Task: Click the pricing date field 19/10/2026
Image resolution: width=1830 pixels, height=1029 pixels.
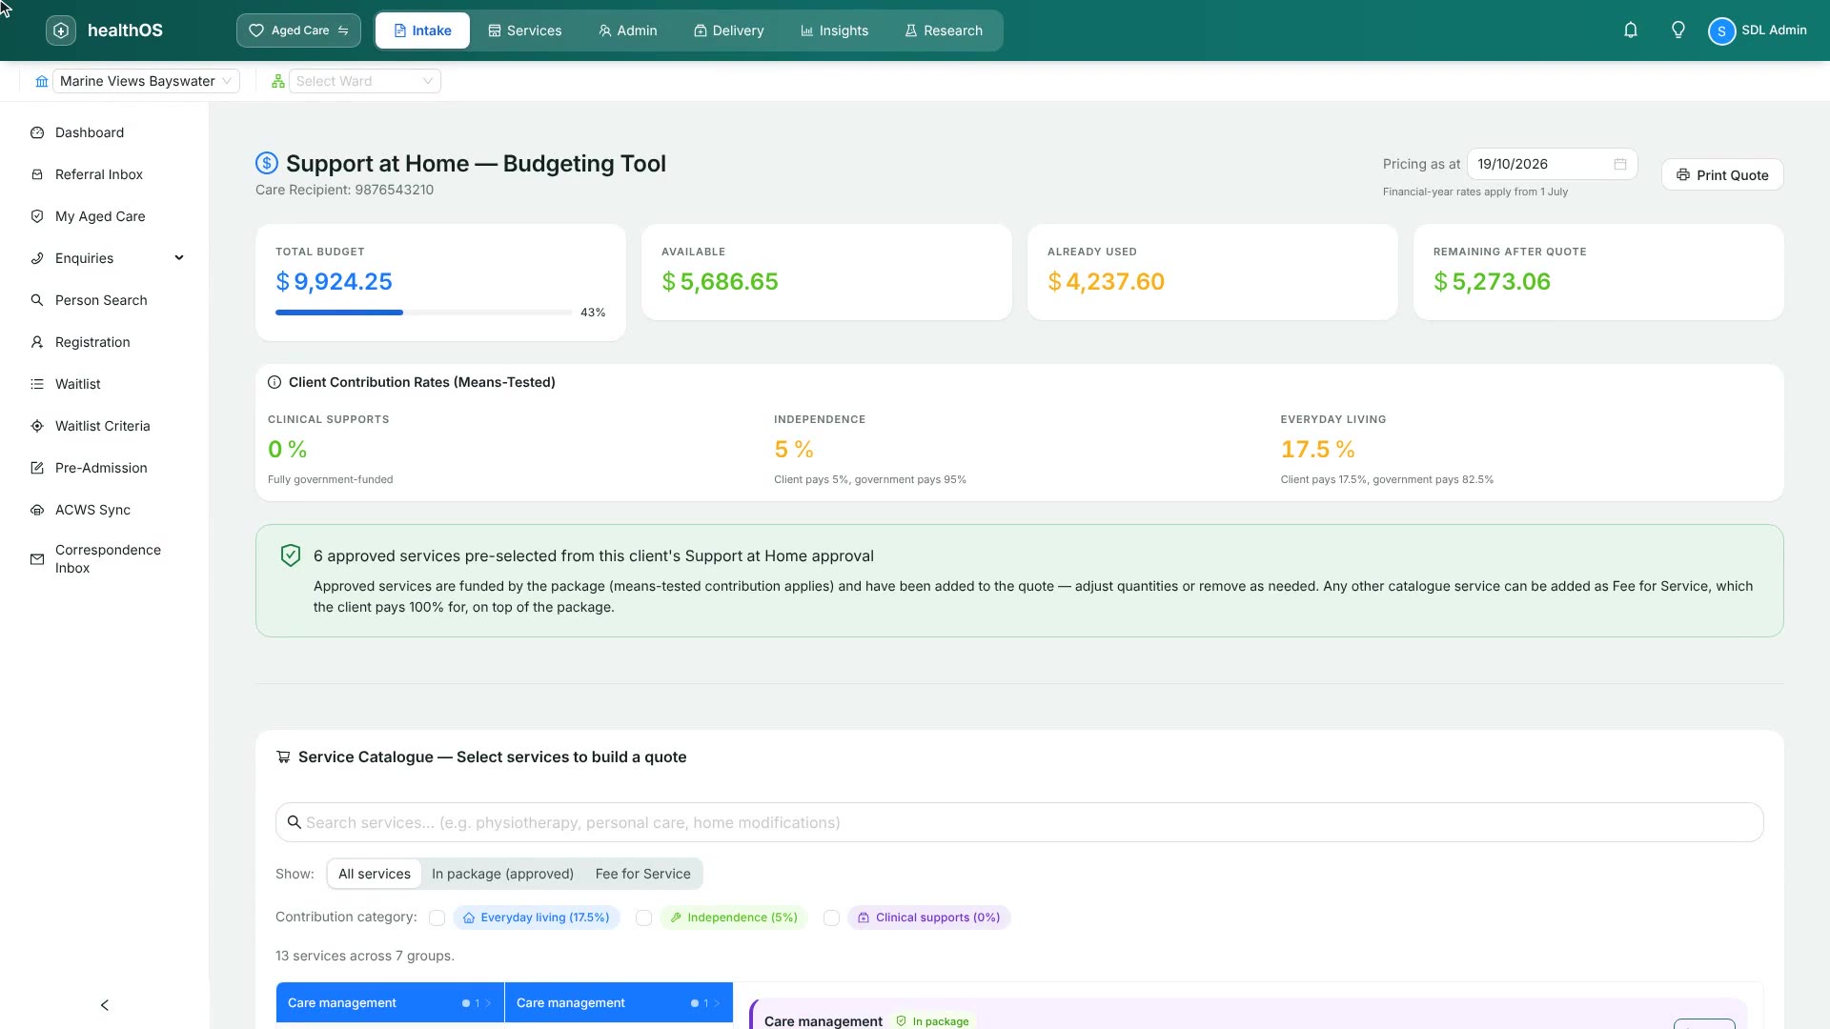Action: 1552,164
